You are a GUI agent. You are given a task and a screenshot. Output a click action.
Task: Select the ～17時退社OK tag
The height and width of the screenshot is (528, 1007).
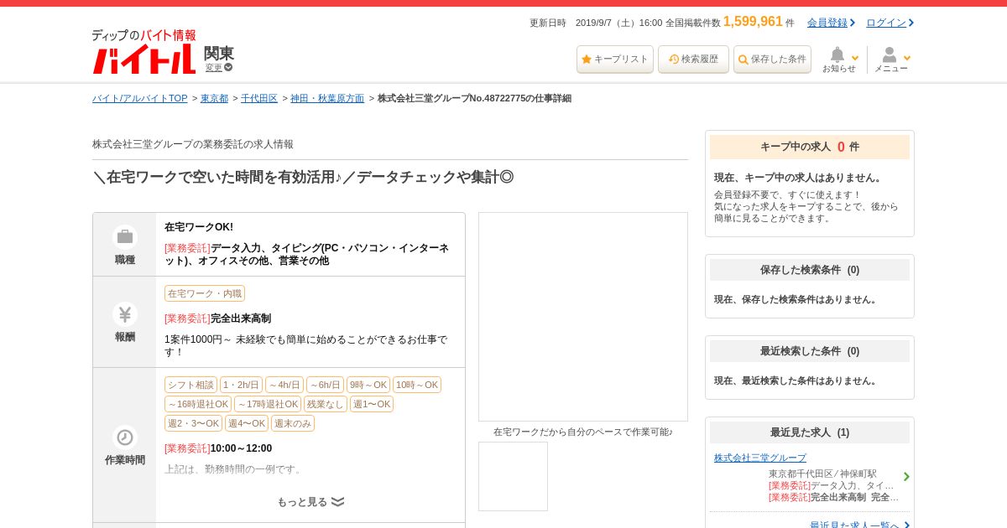[x=268, y=404]
